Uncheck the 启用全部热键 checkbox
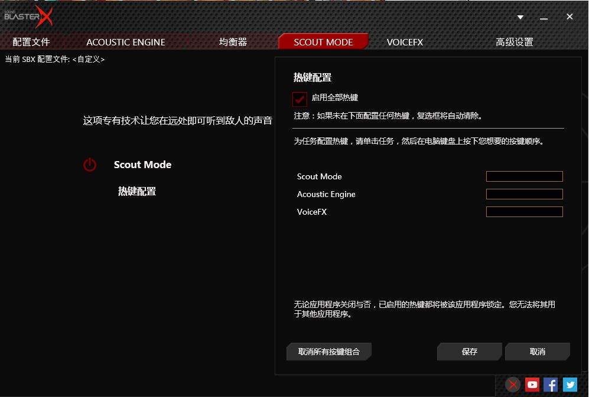 pyautogui.click(x=300, y=99)
